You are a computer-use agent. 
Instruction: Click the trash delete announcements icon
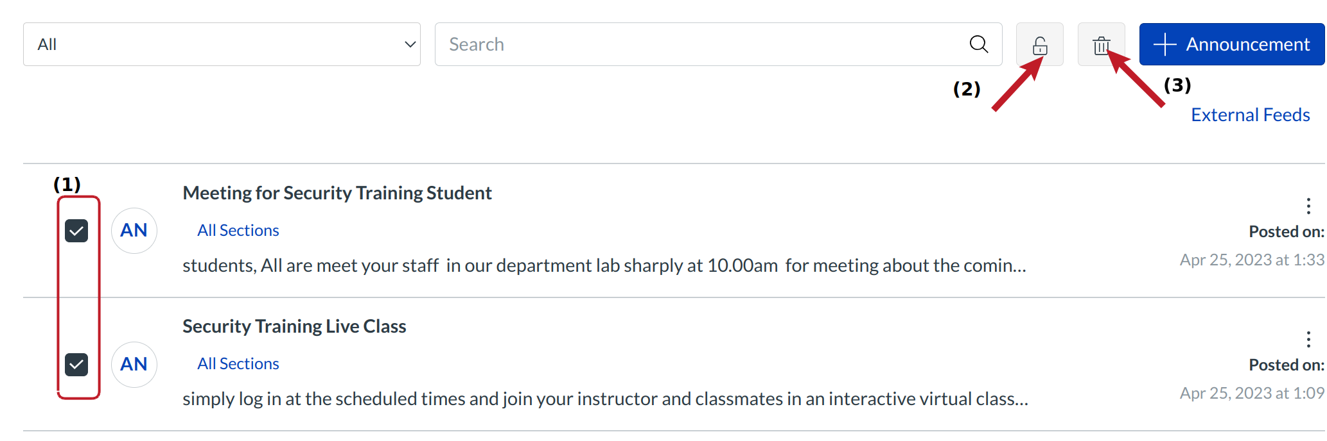coord(1101,45)
